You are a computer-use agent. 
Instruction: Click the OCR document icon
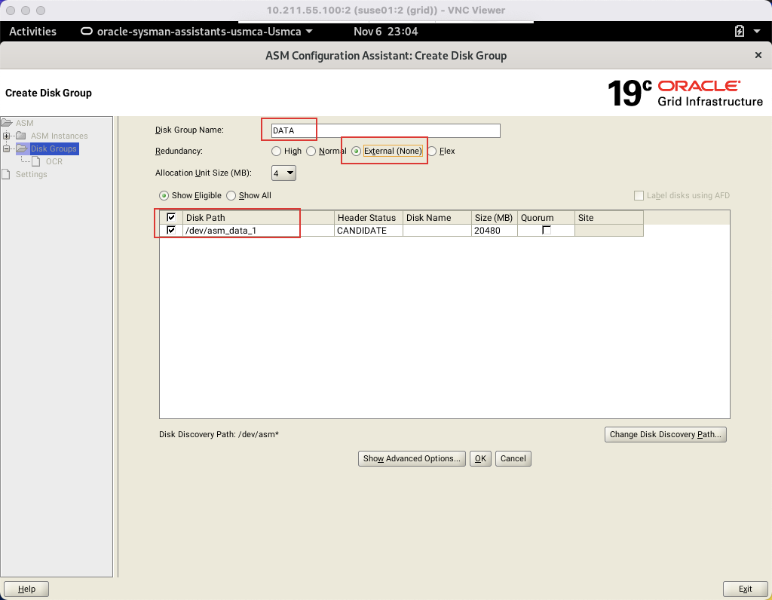tap(36, 161)
